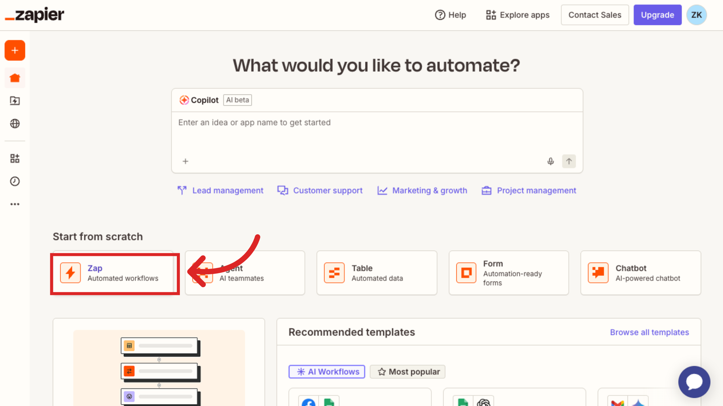Screen dimensions: 723x406
Task: Switch to the Most popular template filter
Action: [x=407, y=371]
